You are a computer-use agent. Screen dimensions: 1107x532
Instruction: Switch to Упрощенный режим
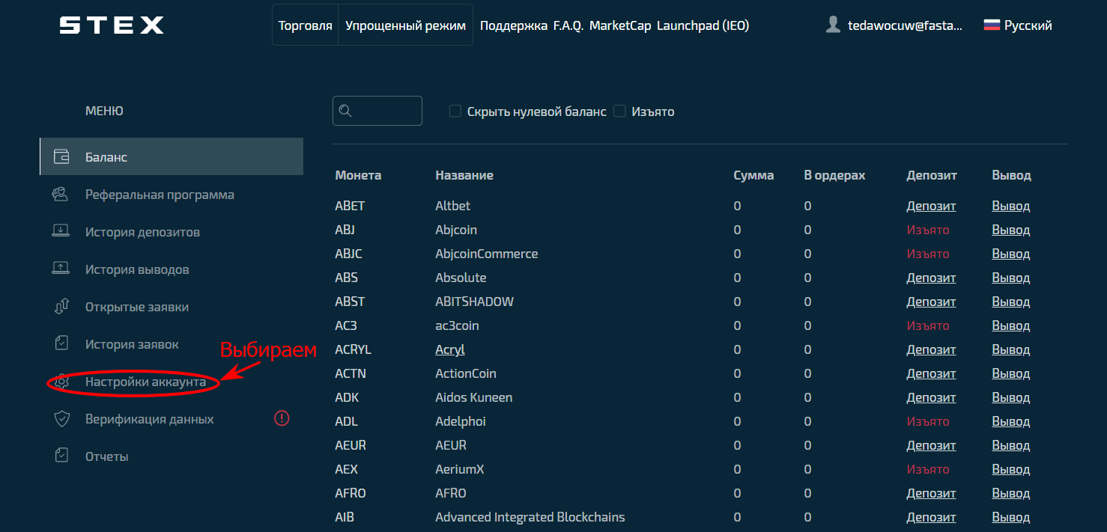[x=405, y=25]
